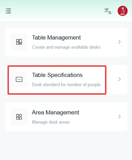This screenshot has width=132, height=160.
Task: Click the Table Specifications dots icon
Action: tap(19, 79)
